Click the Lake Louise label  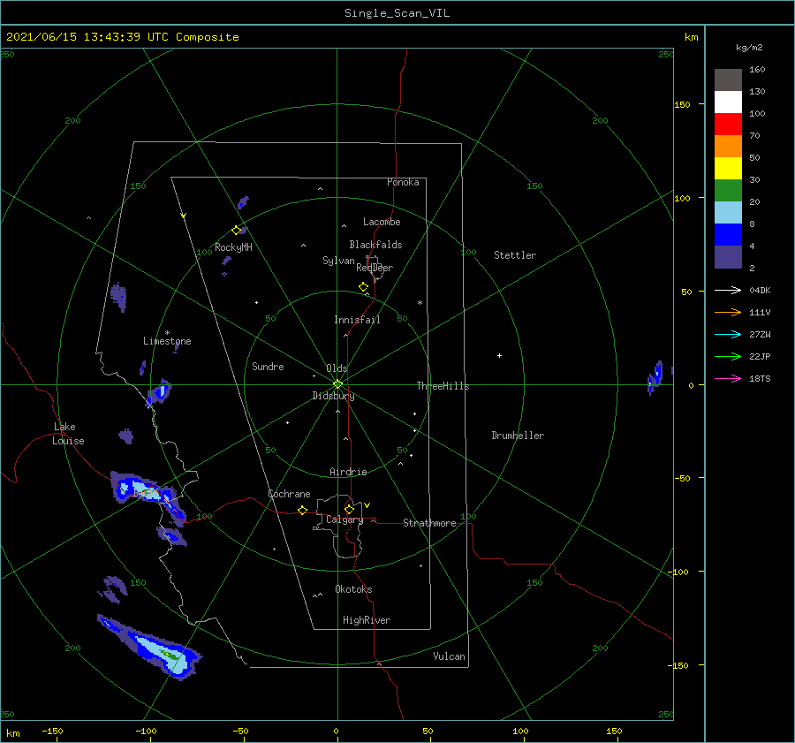68,434
